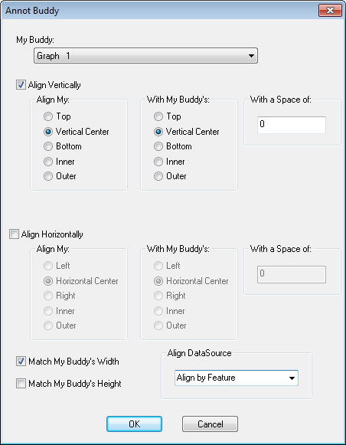Open the My Buddy Graph 1 dropdown
Viewport: 346px width, 445px height.
(x=145, y=56)
